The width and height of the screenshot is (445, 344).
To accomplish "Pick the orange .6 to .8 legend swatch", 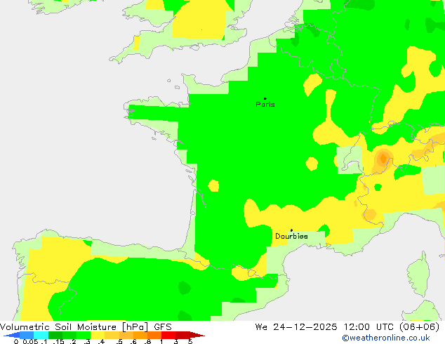I will 140,335.
